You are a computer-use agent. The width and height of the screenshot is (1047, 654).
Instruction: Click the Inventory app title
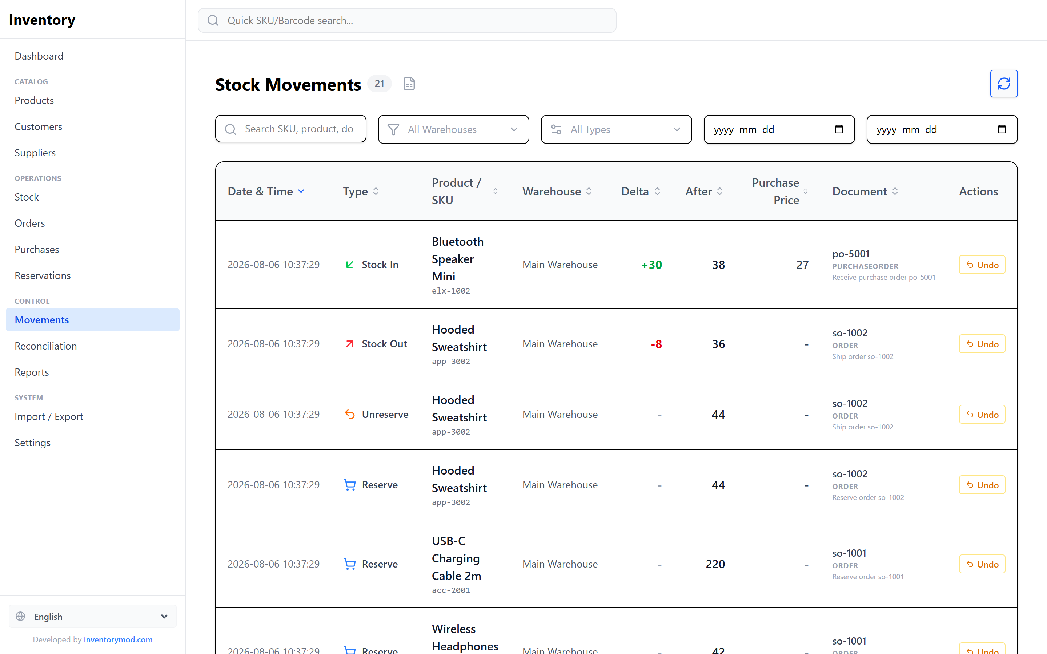pos(42,20)
